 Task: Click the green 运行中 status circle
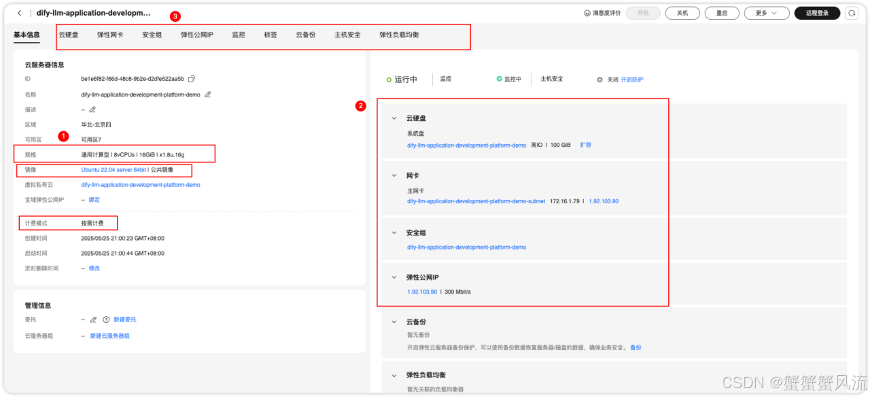[389, 80]
